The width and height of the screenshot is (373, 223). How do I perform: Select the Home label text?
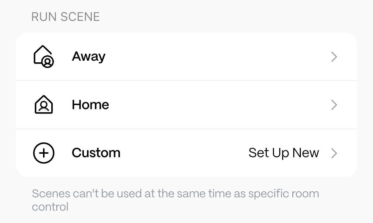coord(90,105)
